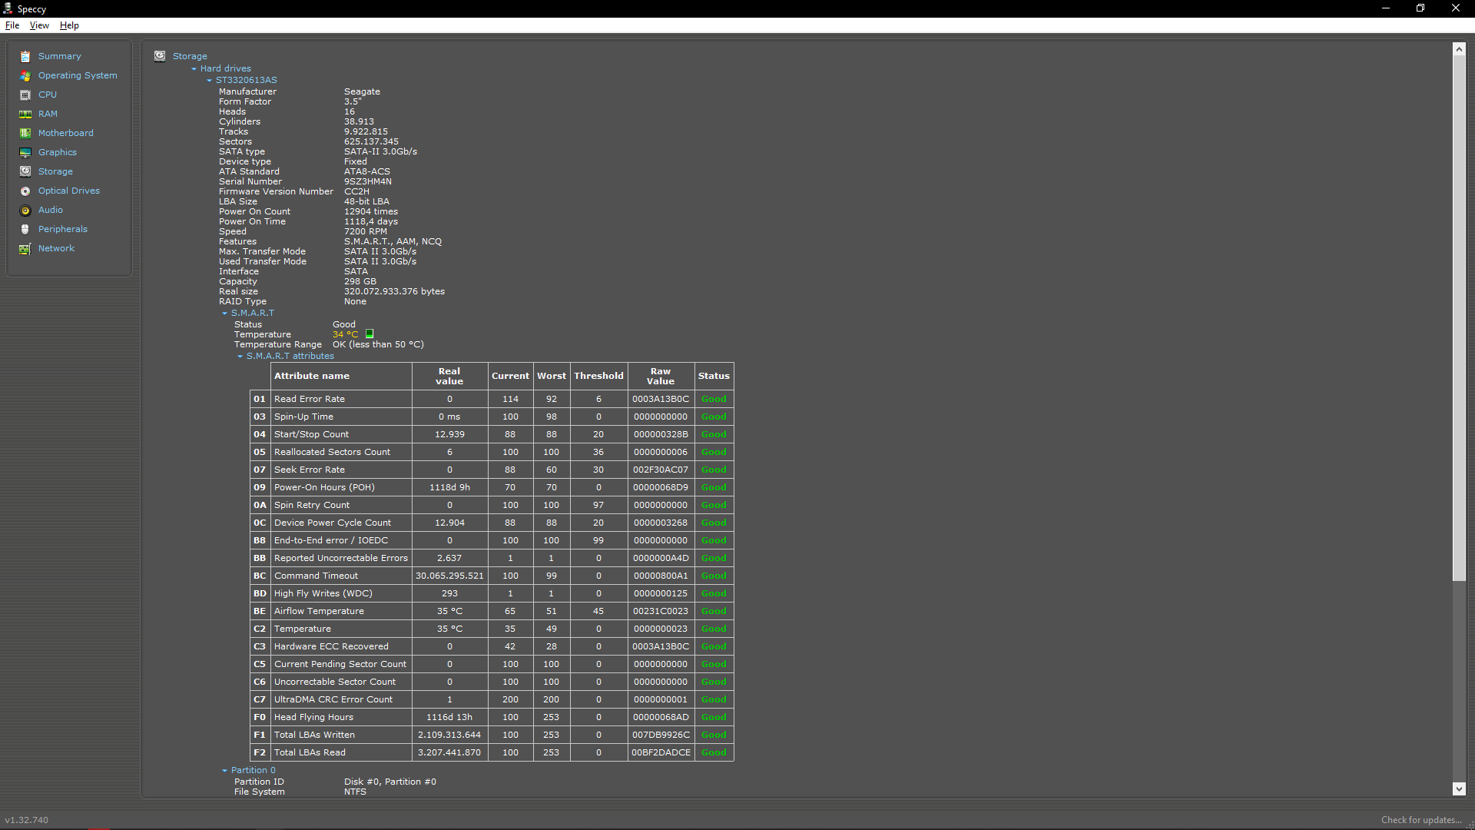This screenshot has height=830, width=1475.
Task: Click the Real value column header
Action: click(x=449, y=376)
